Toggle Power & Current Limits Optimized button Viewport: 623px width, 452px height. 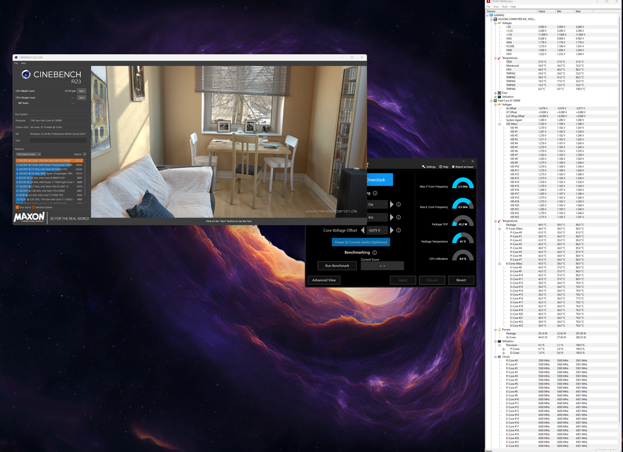361,242
